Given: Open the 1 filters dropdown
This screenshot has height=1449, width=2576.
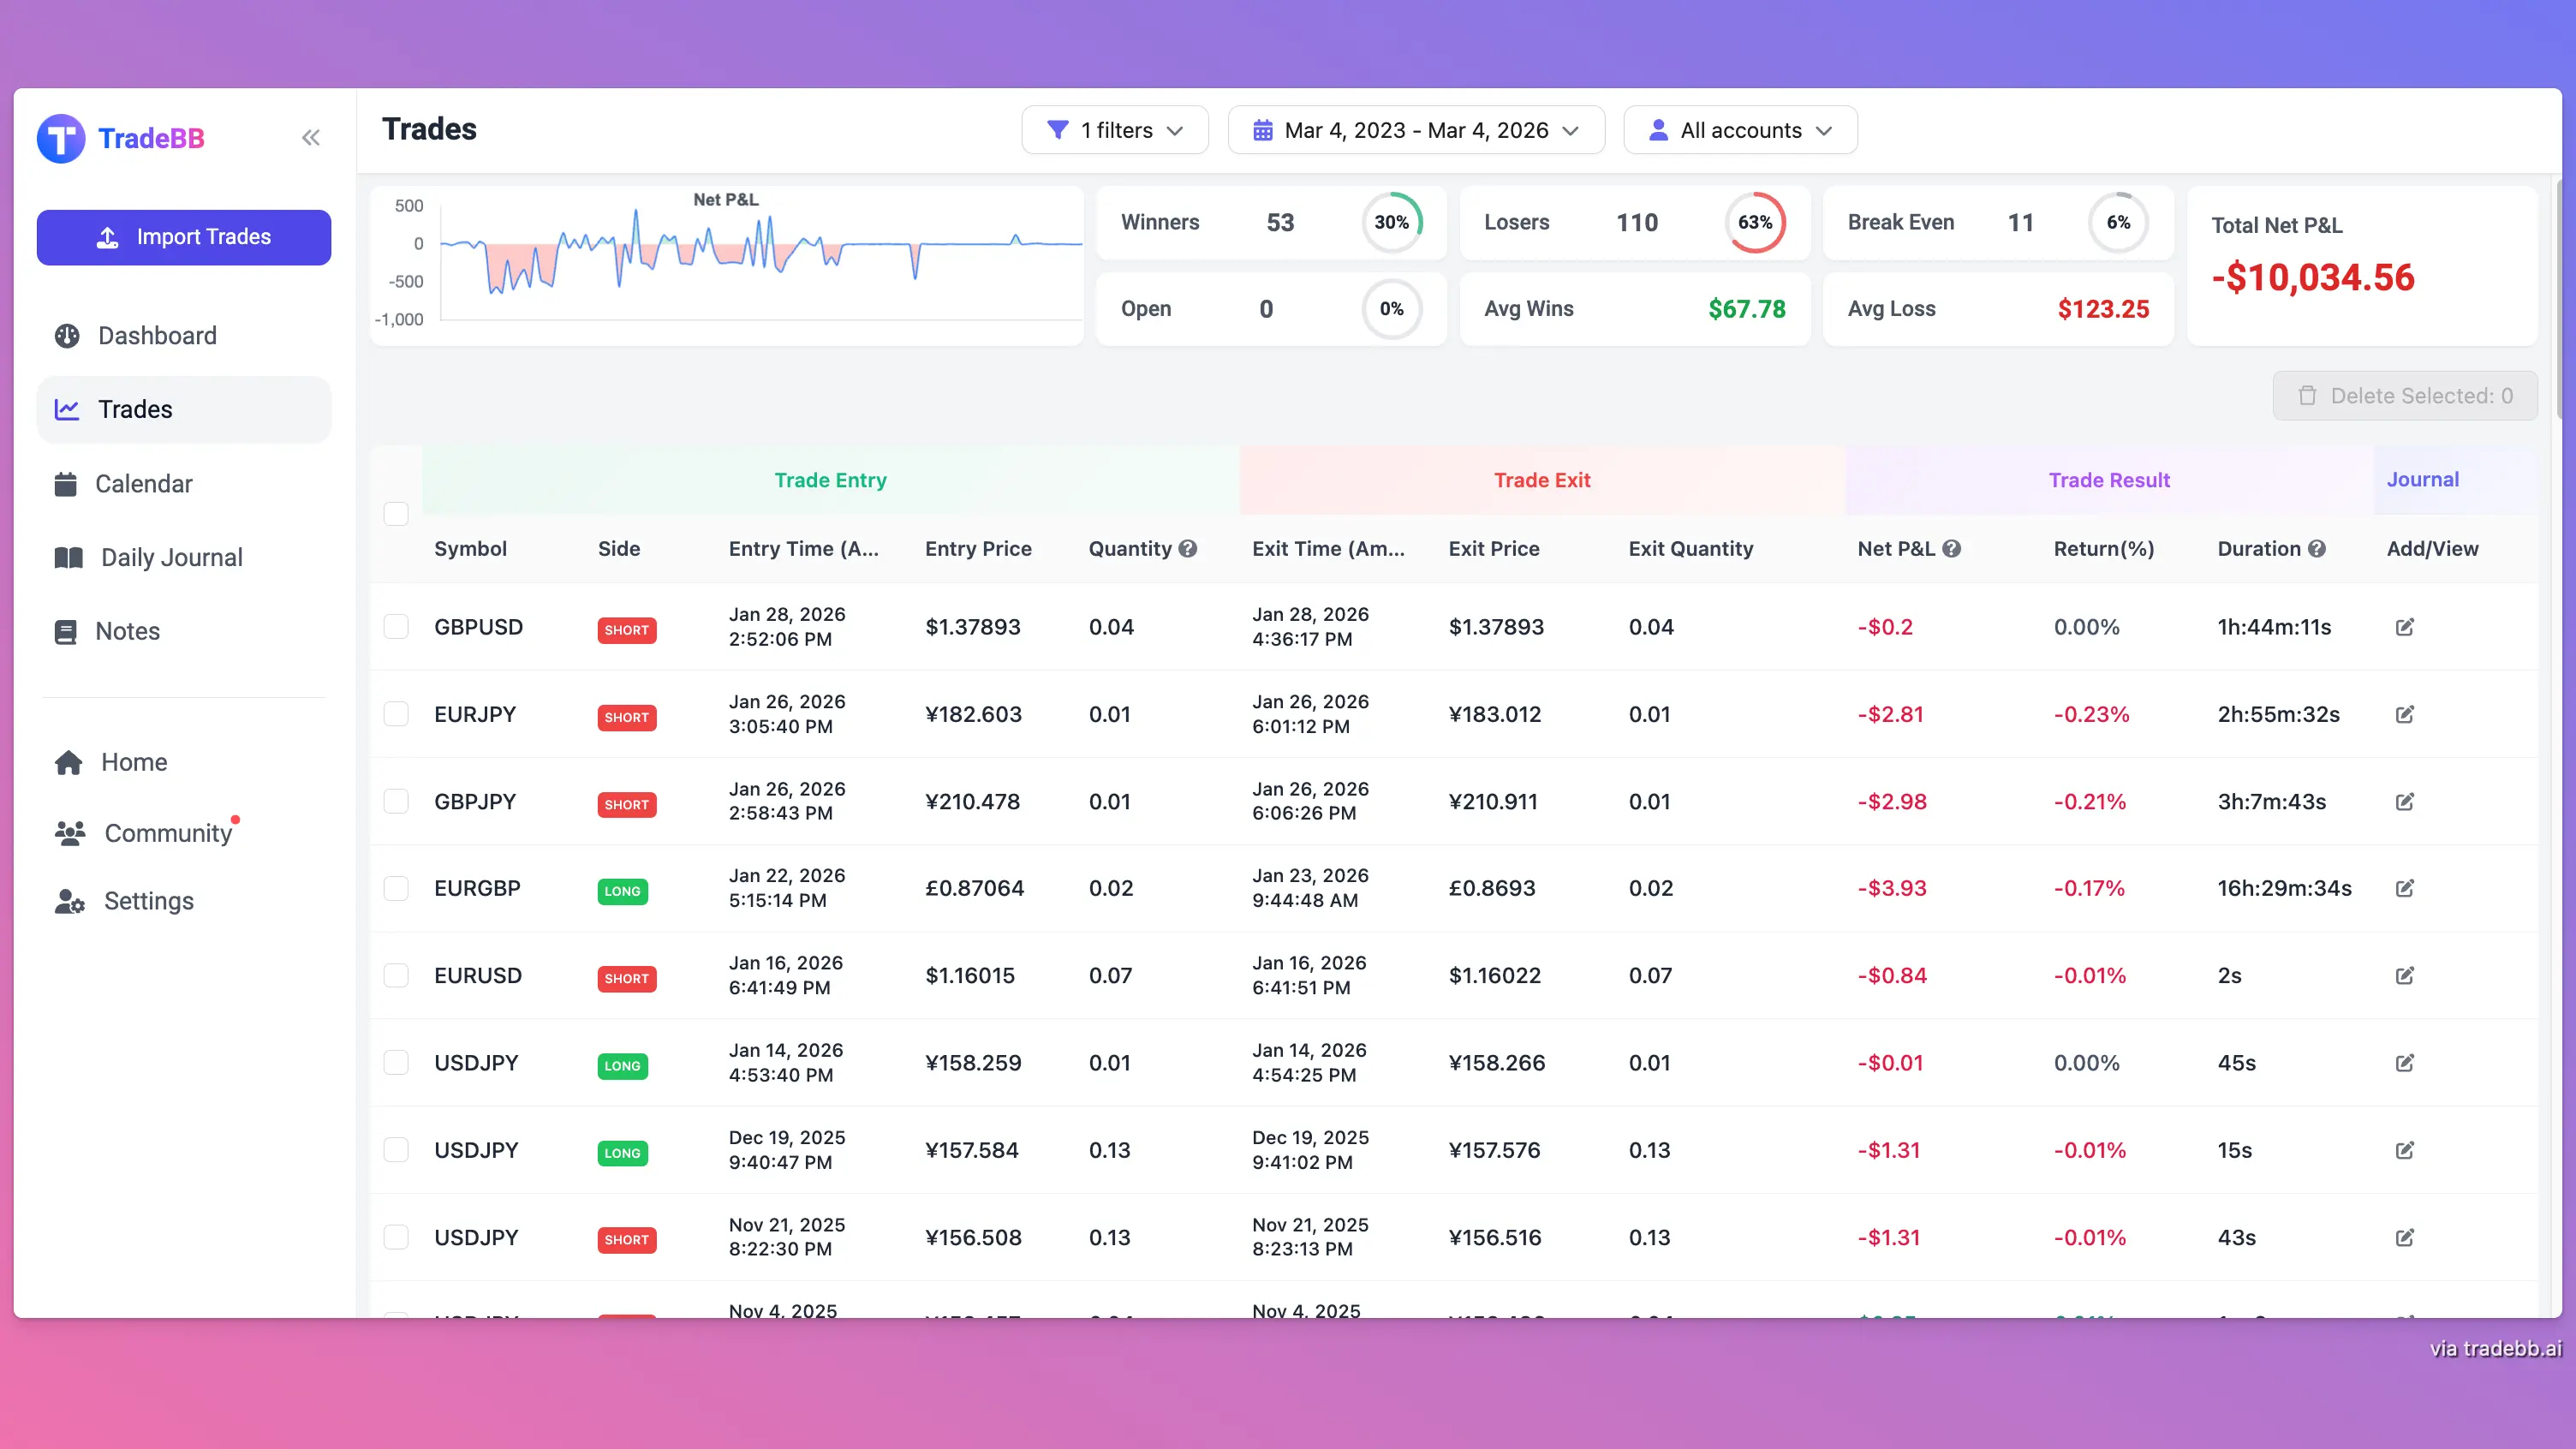Looking at the screenshot, I should [1114, 129].
